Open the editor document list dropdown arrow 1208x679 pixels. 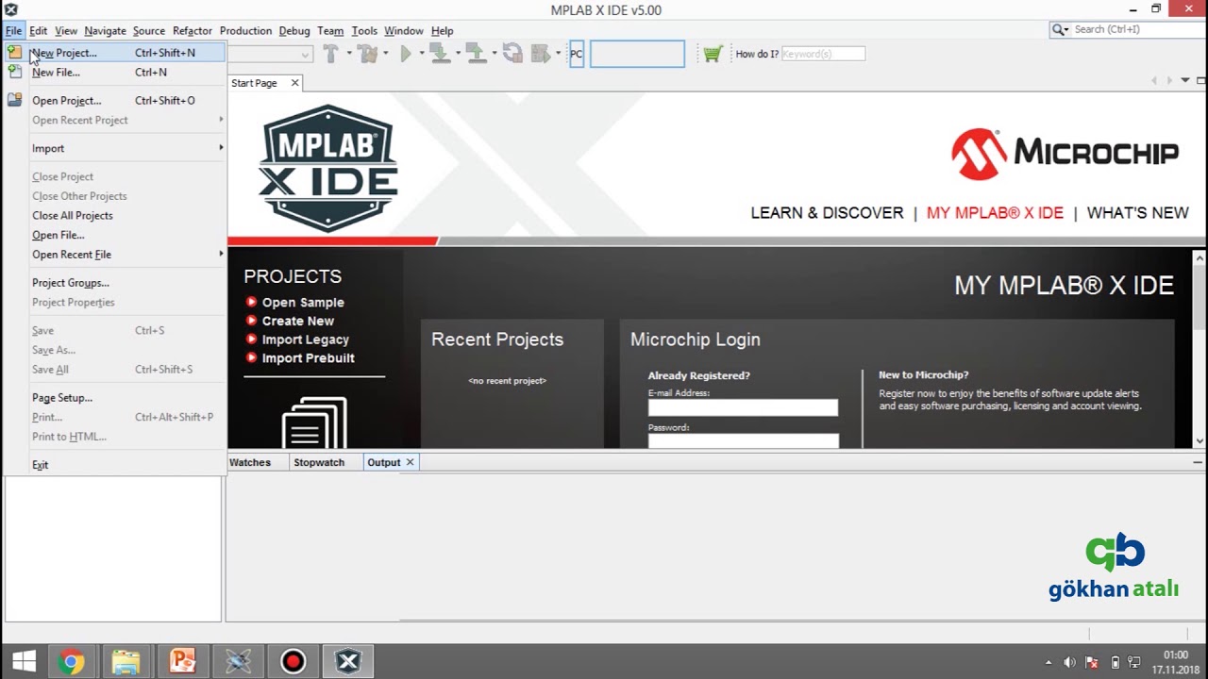tap(1185, 81)
